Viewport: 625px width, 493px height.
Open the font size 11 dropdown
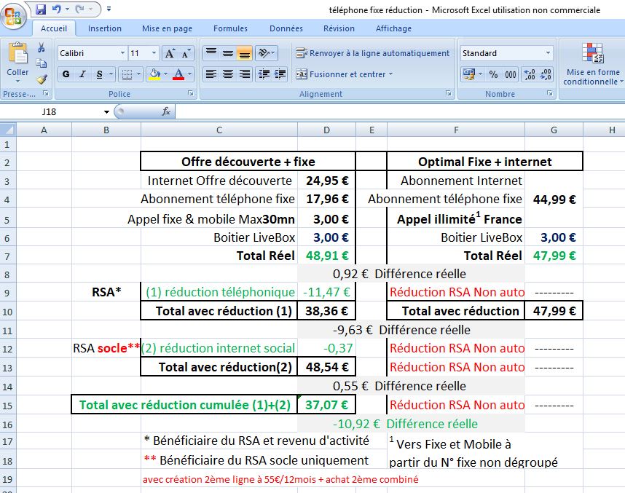coord(154,53)
